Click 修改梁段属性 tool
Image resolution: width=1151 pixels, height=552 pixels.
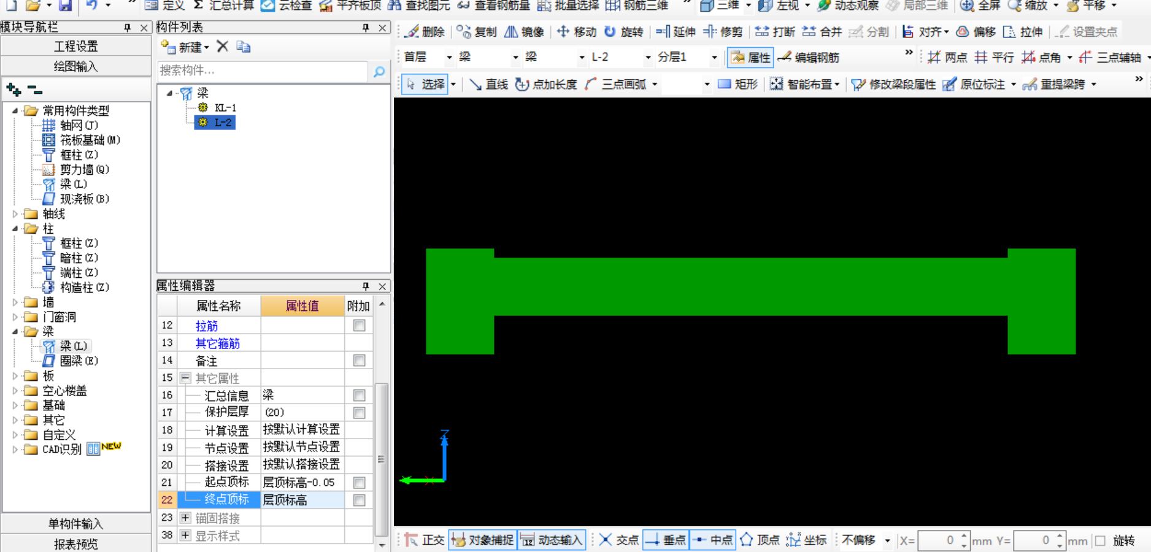pyautogui.click(x=893, y=84)
